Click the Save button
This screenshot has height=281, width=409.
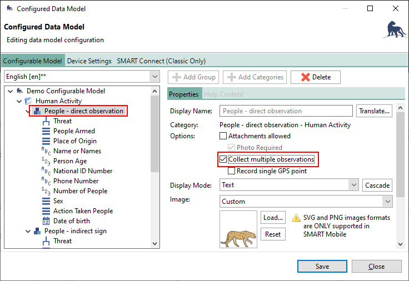click(322, 267)
